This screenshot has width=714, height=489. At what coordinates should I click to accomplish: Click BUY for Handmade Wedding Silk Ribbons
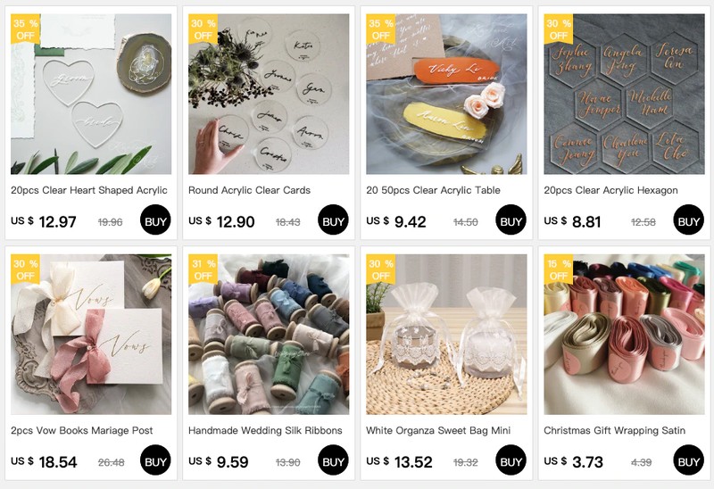333,460
